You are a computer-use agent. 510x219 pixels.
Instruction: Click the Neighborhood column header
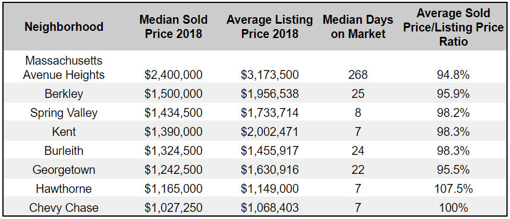point(64,27)
